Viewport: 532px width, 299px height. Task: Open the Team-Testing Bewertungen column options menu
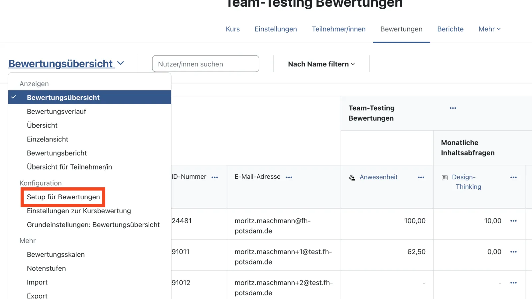pos(453,108)
